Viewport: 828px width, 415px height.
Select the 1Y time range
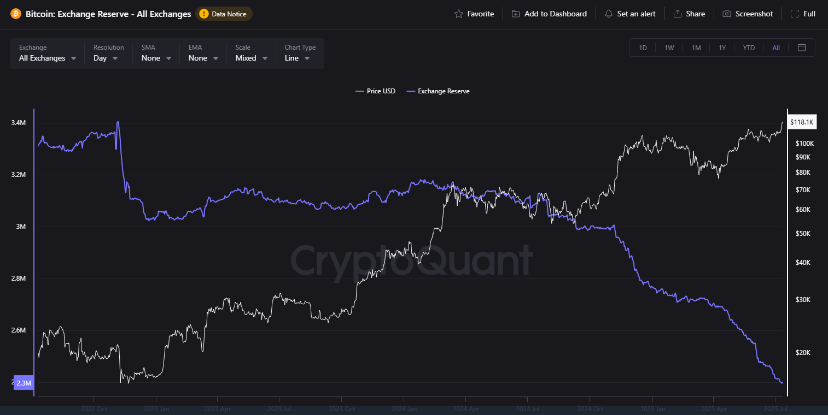[x=722, y=48]
